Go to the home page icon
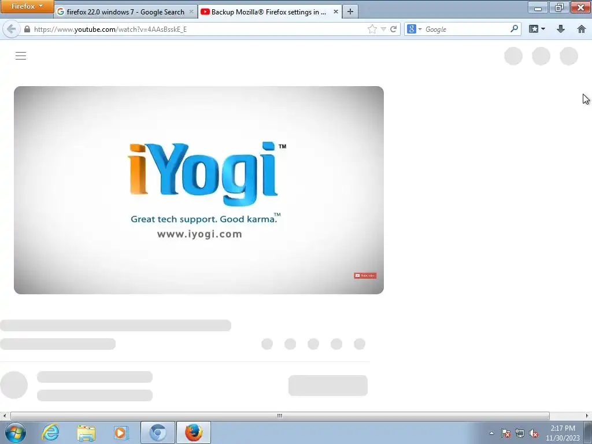This screenshot has height=444, width=592. 582,29
